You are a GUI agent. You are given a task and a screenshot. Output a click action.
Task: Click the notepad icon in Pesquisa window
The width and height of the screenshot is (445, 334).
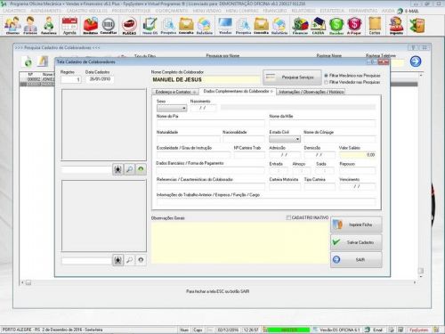tap(43, 61)
